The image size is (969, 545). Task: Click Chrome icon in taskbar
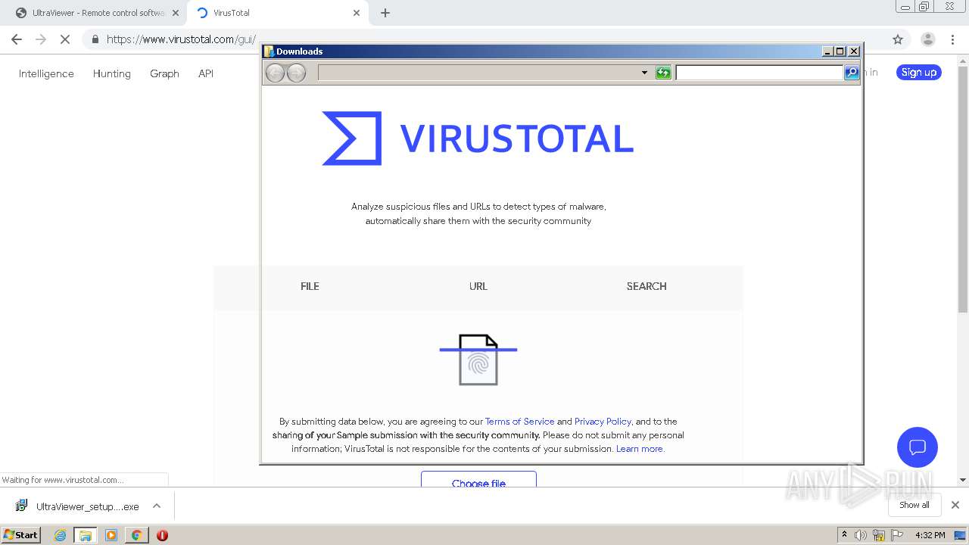136,535
